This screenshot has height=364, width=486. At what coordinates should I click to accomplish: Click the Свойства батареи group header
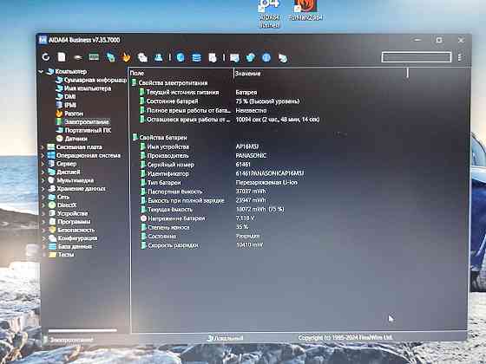coord(160,138)
